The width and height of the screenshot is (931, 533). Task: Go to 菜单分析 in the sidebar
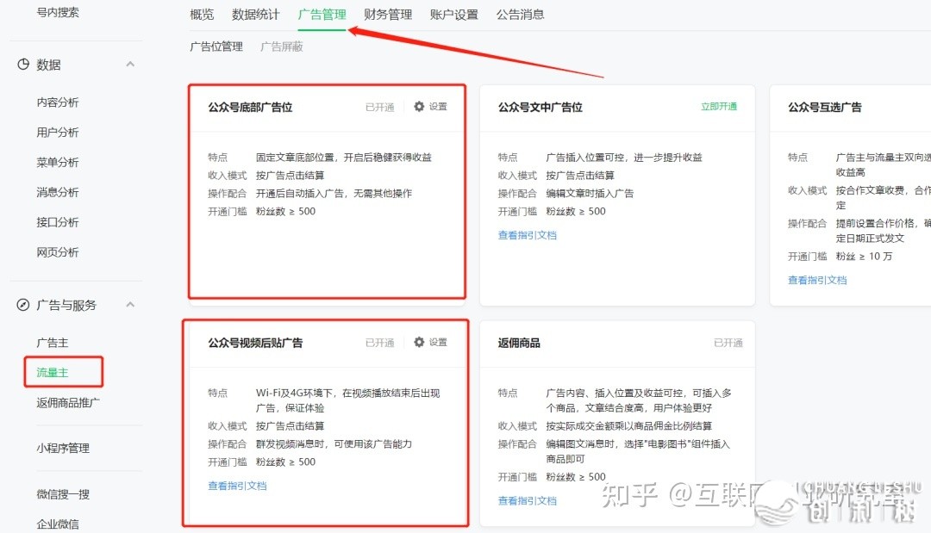58,162
